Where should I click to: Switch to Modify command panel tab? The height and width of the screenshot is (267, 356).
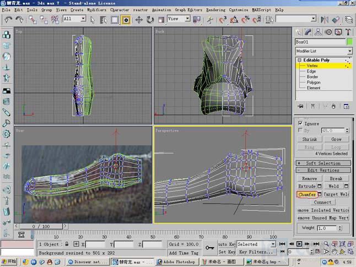[x=308, y=32]
